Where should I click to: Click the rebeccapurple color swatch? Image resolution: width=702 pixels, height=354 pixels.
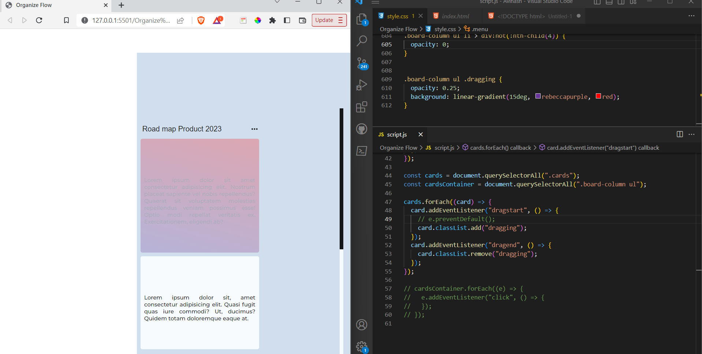(538, 96)
